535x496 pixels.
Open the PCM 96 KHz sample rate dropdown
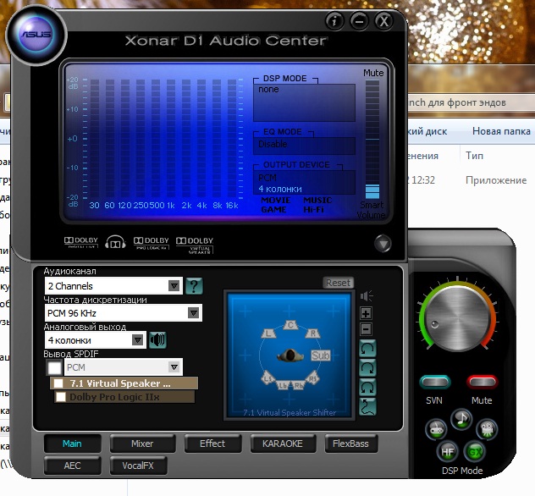pos(124,313)
